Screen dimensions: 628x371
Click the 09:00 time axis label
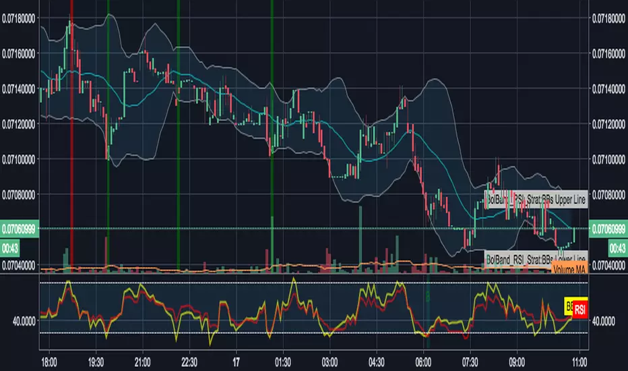517,363
